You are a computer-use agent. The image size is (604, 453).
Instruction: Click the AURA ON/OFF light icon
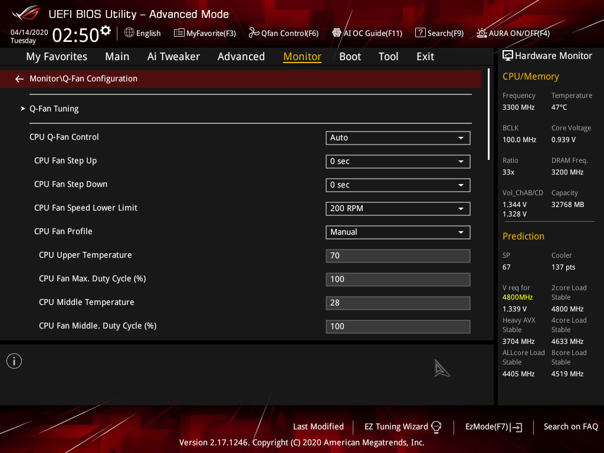(481, 33)
